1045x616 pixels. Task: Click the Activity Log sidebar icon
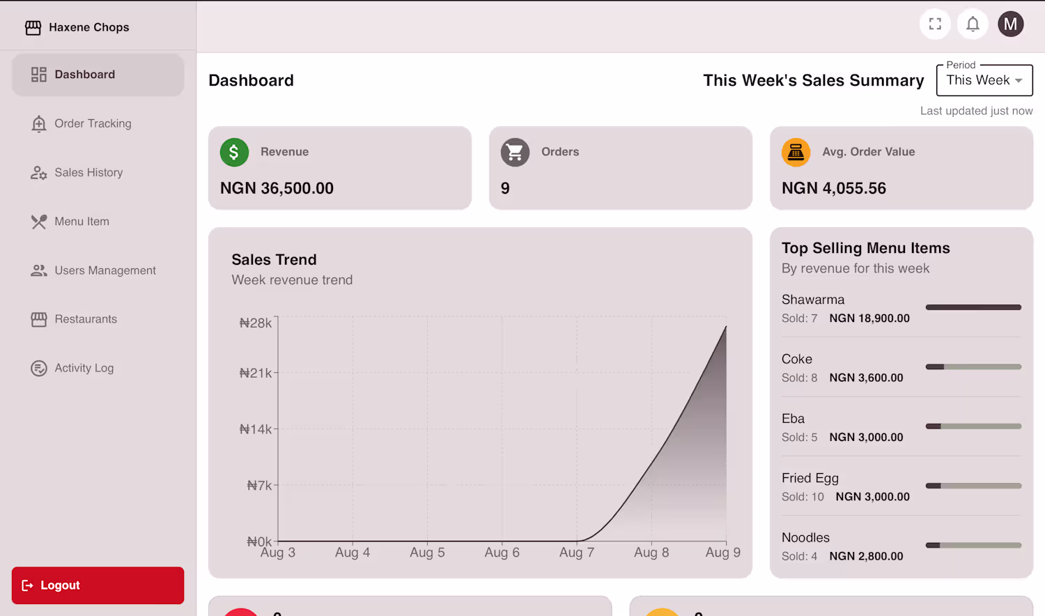point(39,368)
